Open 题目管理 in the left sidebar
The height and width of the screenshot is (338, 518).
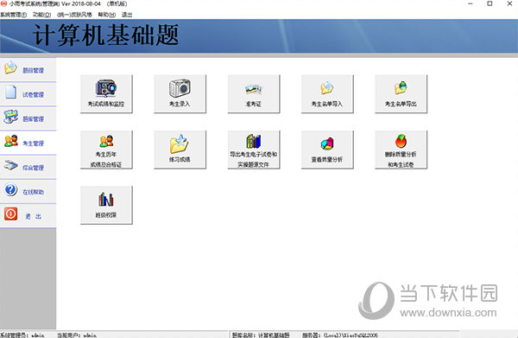pyautogui.click(x=28, y=70)
